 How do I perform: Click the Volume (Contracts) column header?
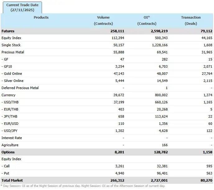click(x=103, y=20)
